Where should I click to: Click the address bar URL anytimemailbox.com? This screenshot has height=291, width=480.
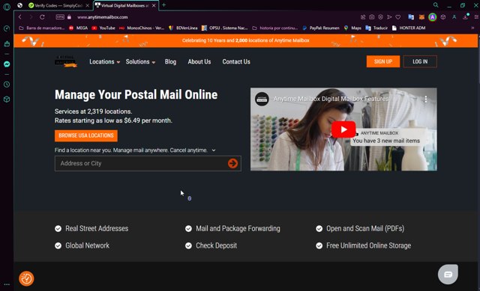pos(102,17)
